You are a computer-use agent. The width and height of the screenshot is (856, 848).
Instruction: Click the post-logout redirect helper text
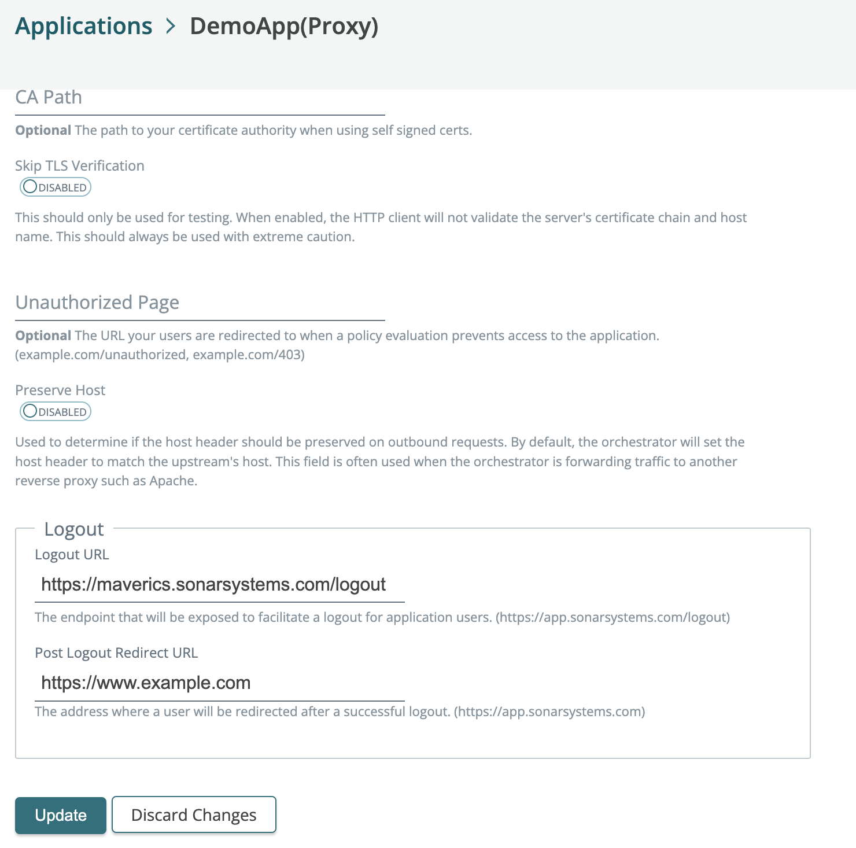pyautogui.click(x=340, y=712)
